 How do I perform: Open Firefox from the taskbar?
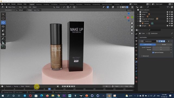click(47, 96)
